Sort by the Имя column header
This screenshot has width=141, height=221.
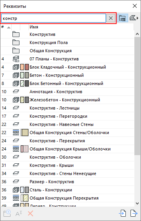coord(81,27)
